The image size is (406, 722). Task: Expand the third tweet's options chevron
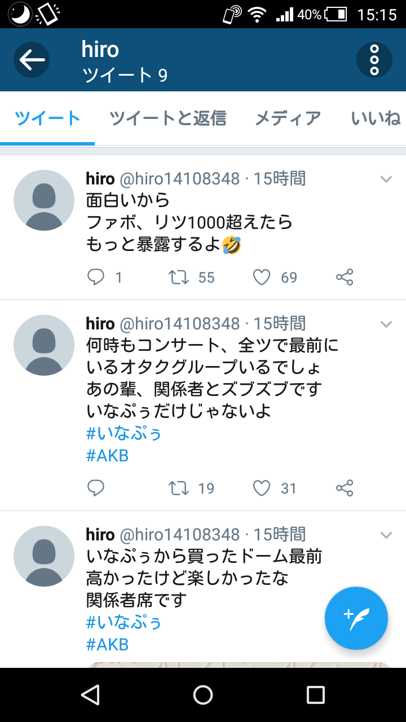pyautogui.click(x=386, y=535)
